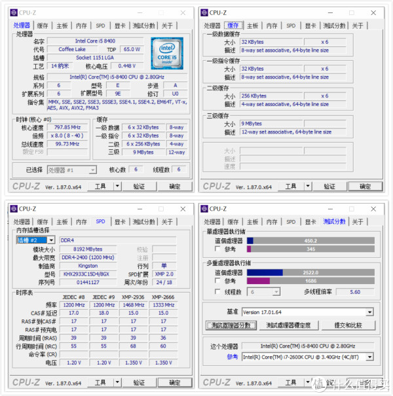Toggle multi-thread 参考 checkbox
Viewport: 393px width, 396px height.
pos(217,281)
